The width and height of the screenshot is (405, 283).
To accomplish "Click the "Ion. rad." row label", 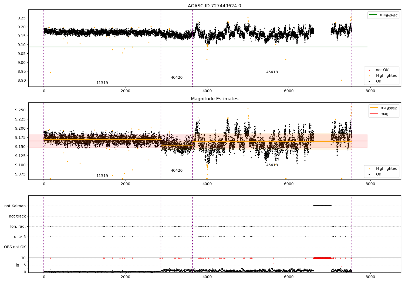I will click(18, 226).
